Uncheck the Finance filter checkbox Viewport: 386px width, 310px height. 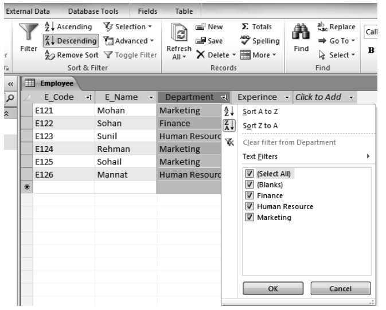coord(248,195)
